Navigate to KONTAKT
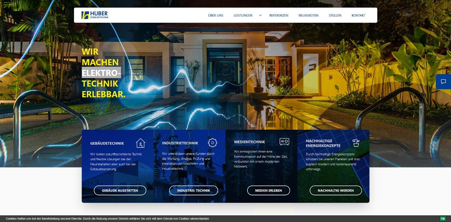 (x=359, y=15)
